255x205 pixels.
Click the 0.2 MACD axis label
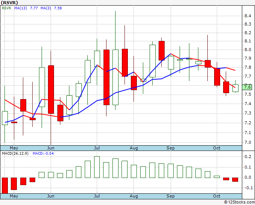[x=247, y=157]
